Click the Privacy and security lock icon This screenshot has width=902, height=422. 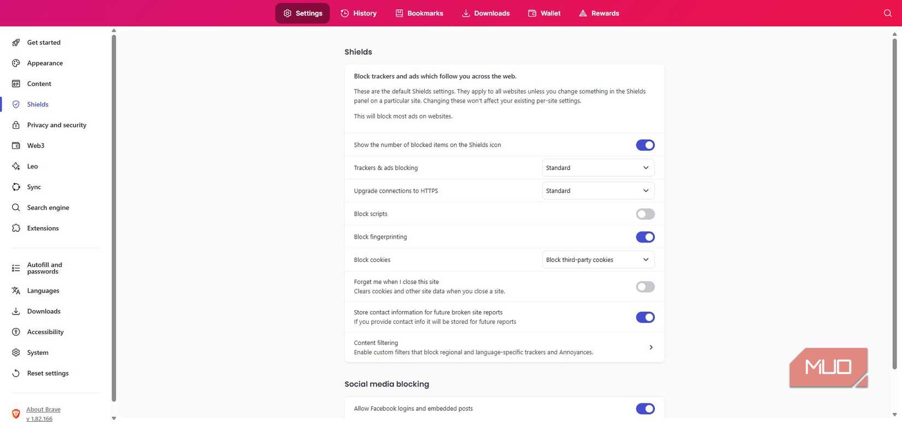pyautogui.click(x=16, y=125)
